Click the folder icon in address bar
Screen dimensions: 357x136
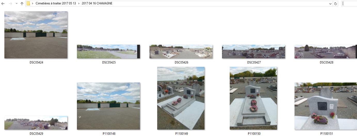(x=28, y=4)
